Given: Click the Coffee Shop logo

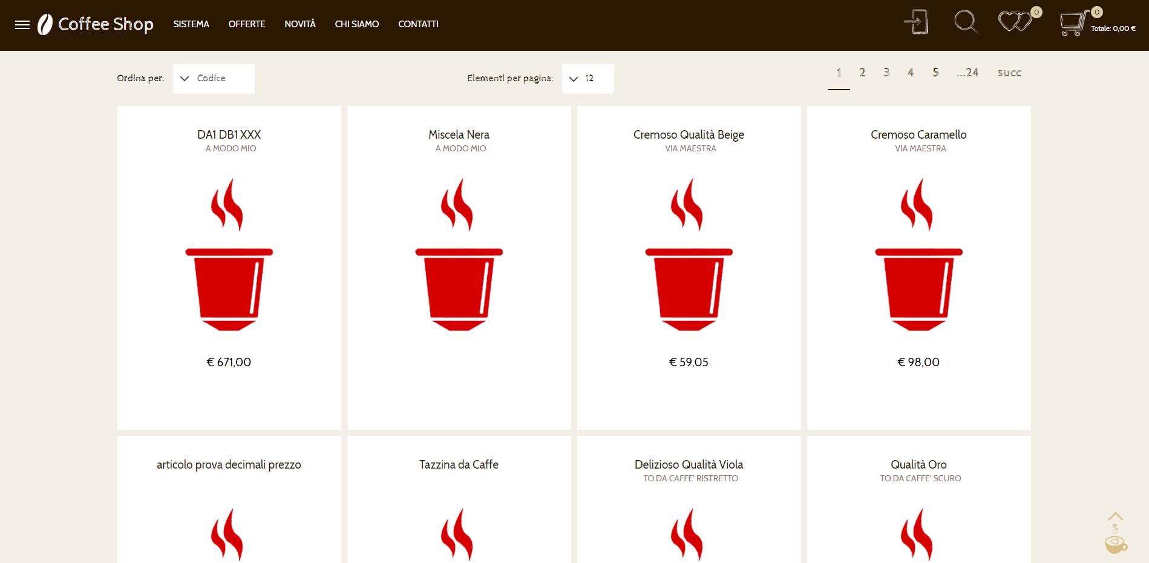Looking at the screenshot, I should [x=96, y=24].
